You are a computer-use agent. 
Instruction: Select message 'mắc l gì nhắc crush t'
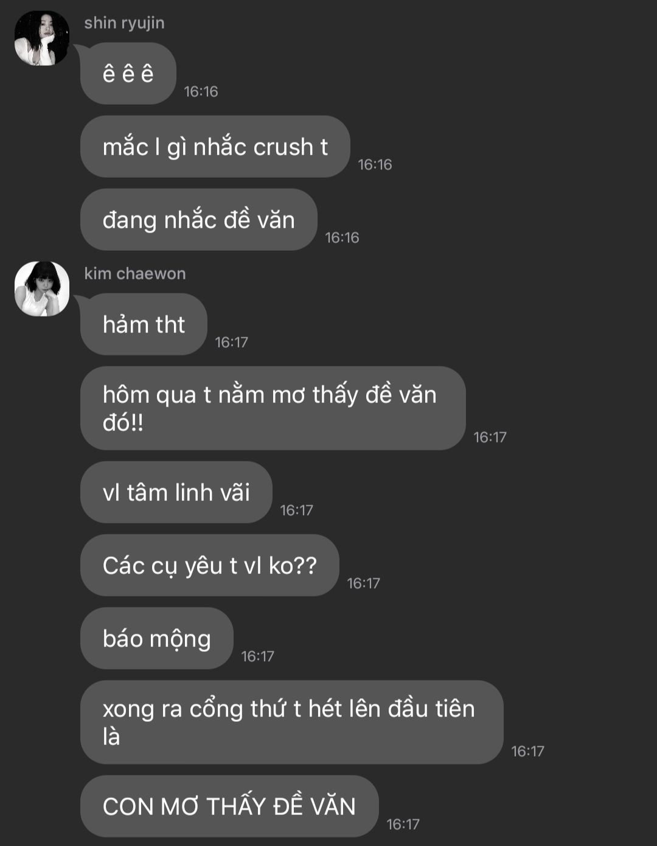click(215, 147)
